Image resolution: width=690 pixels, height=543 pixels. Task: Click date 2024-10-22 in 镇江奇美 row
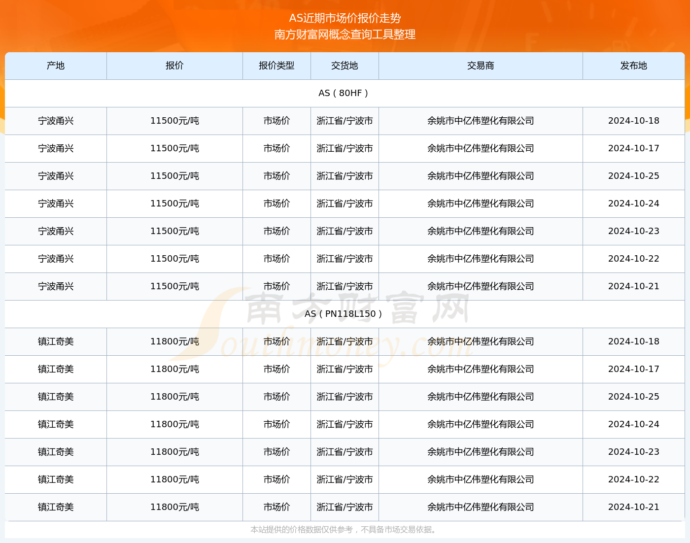click(633, 479)
